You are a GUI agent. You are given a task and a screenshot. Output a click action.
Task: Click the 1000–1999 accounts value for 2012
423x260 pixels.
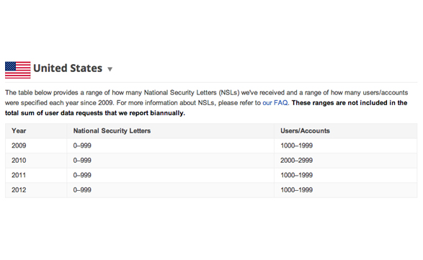[296, 190]
